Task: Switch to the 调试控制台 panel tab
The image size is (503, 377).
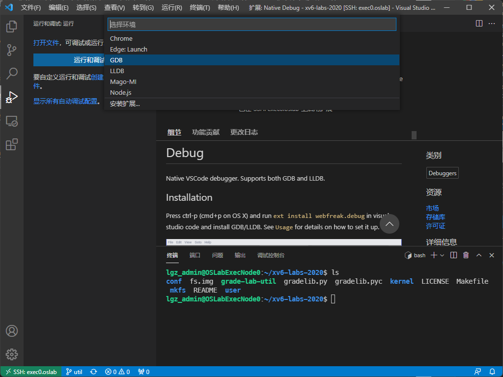Action: point(271,255)
